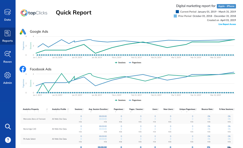Image resolution: width=243 pixels, height=148 pixels.
Task: Open the Admin gear icon
Action: 8,75
